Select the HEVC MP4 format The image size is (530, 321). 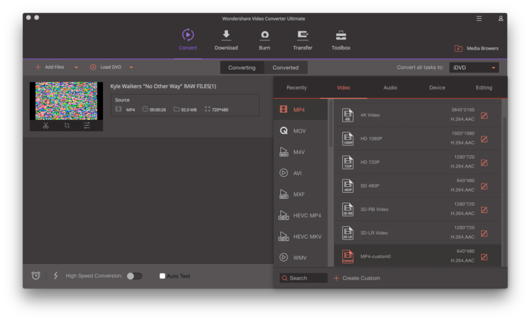(x=300, y=215)
